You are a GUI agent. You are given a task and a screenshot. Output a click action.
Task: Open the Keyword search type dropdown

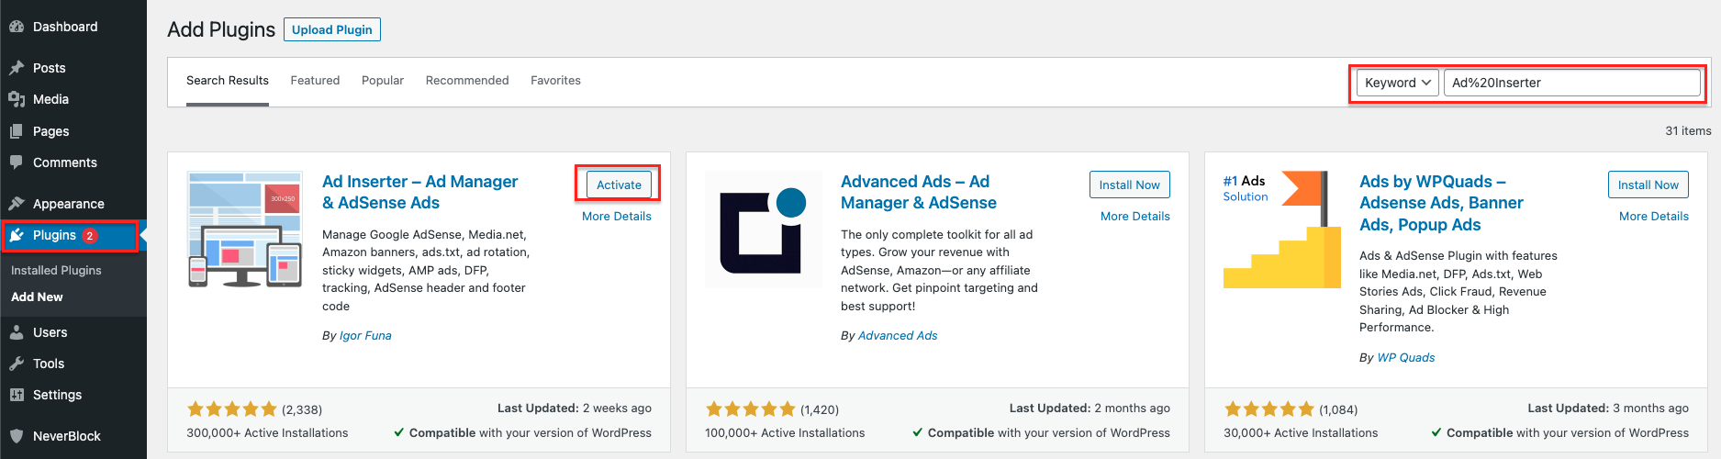tap(1398, 83)
